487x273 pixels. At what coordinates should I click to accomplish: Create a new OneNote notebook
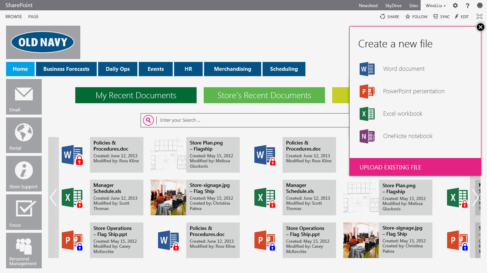pyautogui.click(x=408, y=136)
